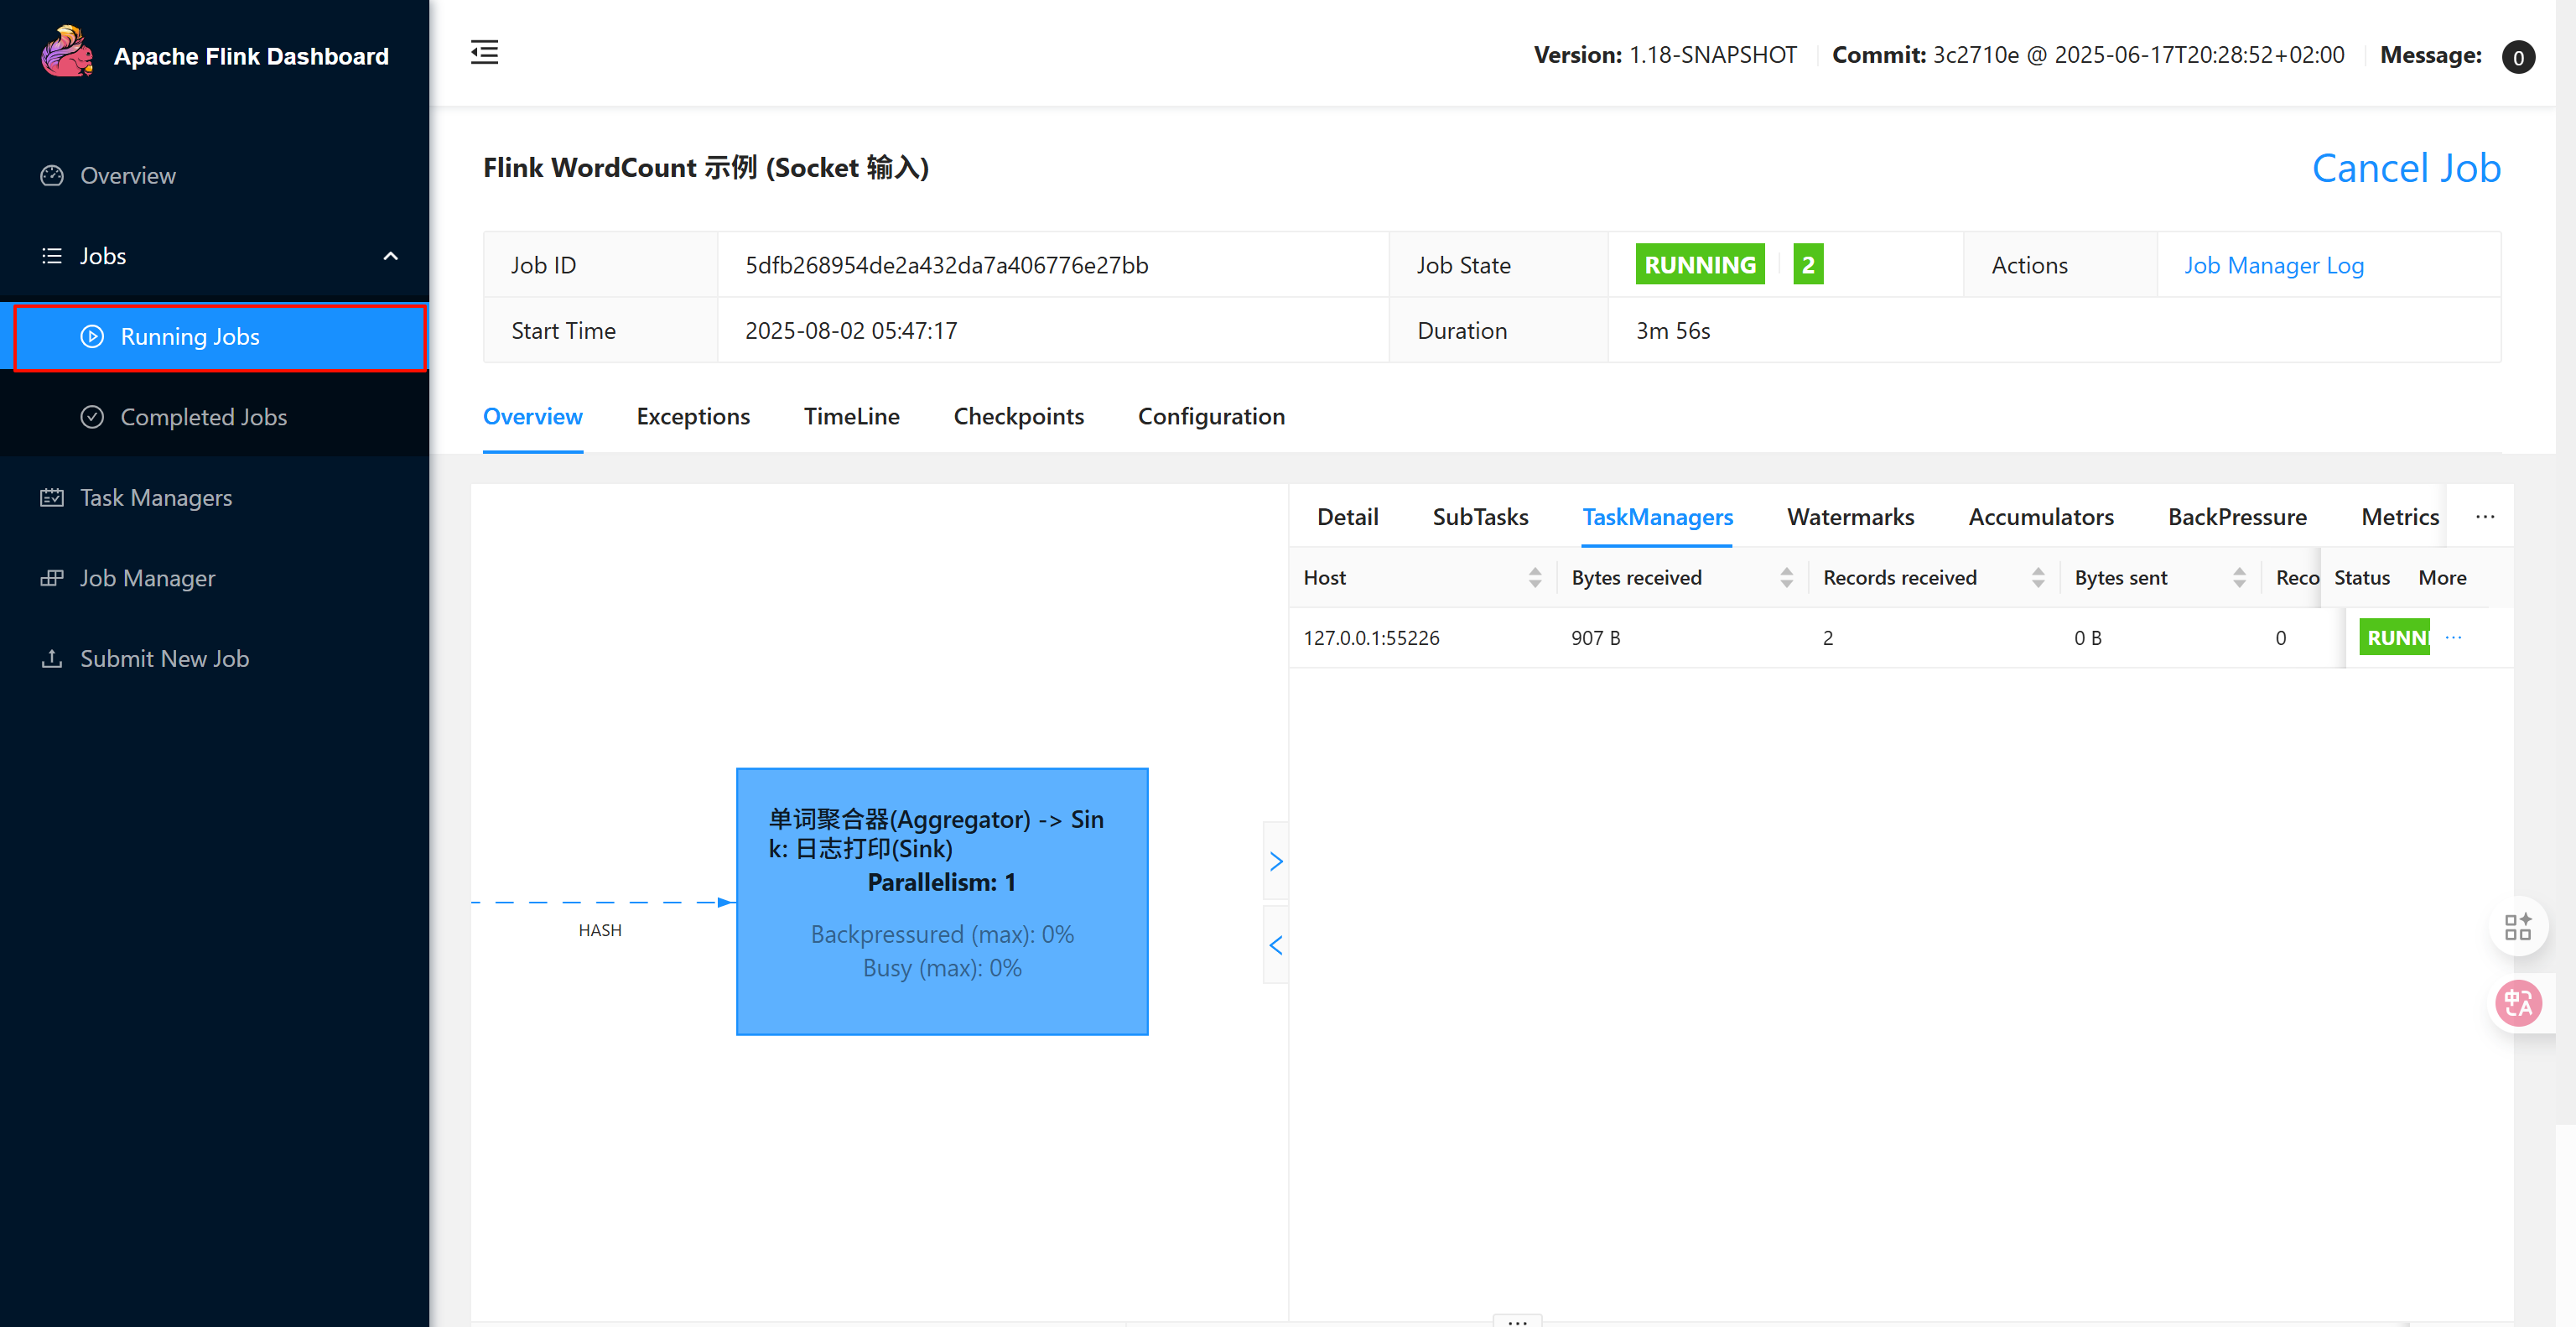Click the grid apps floating button
The width and height of the screenshot is (2576, 1327).
[2517, 926]
